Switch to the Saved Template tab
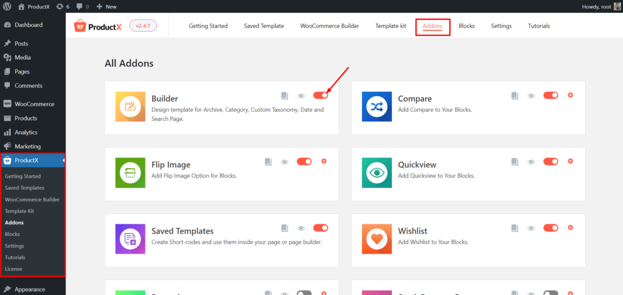623x295 pixels. (264, 26)
